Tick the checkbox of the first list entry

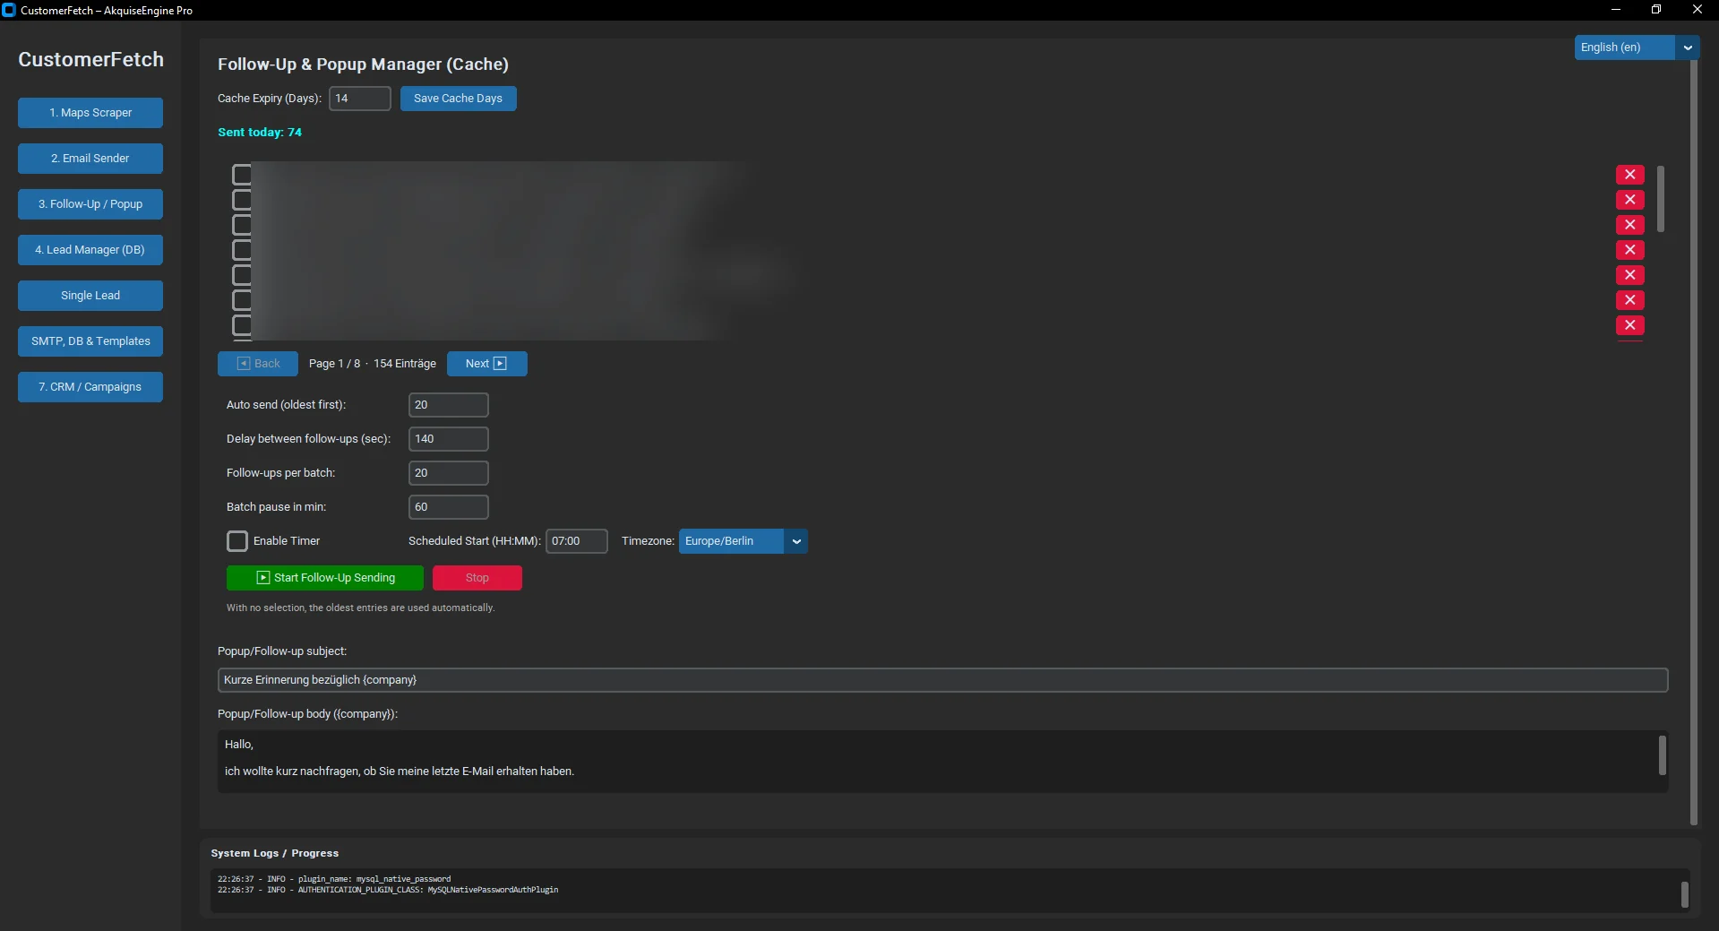[242, 175]
